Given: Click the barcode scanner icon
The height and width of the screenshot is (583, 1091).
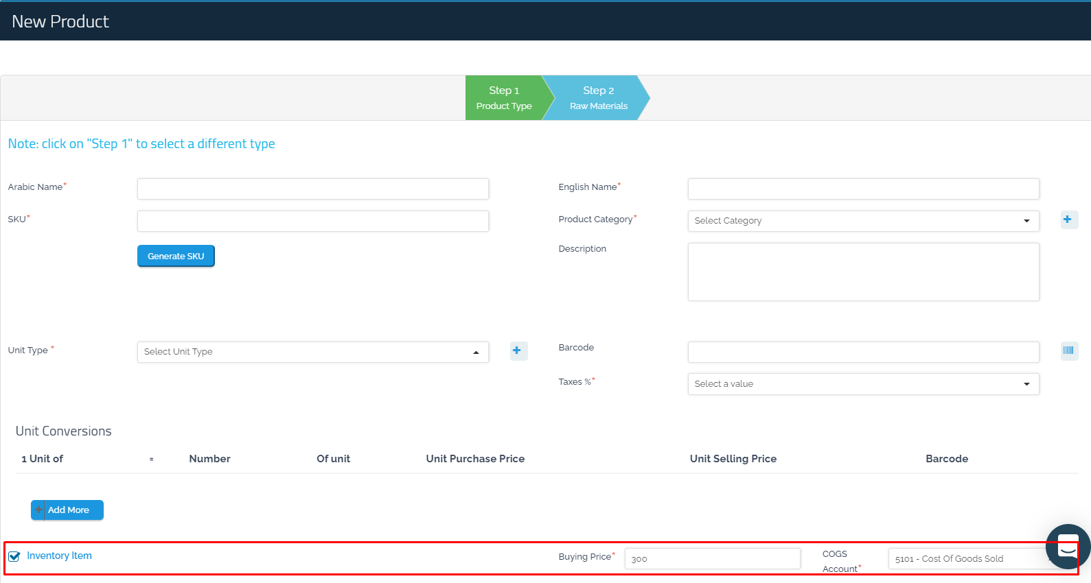Looking at the screenshot, I should tap(1068, 351).
